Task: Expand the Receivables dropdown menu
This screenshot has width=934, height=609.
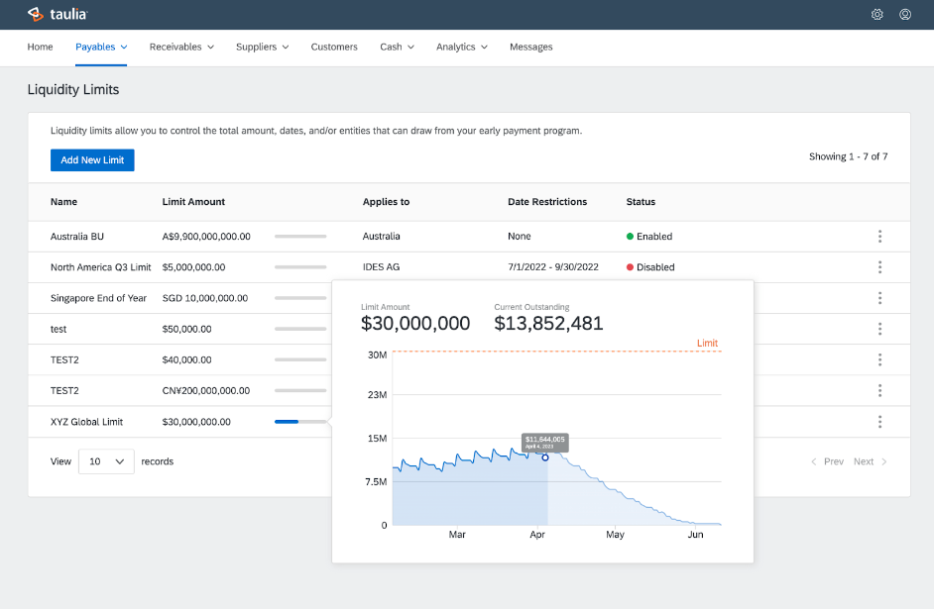Action: pos(181,48)
